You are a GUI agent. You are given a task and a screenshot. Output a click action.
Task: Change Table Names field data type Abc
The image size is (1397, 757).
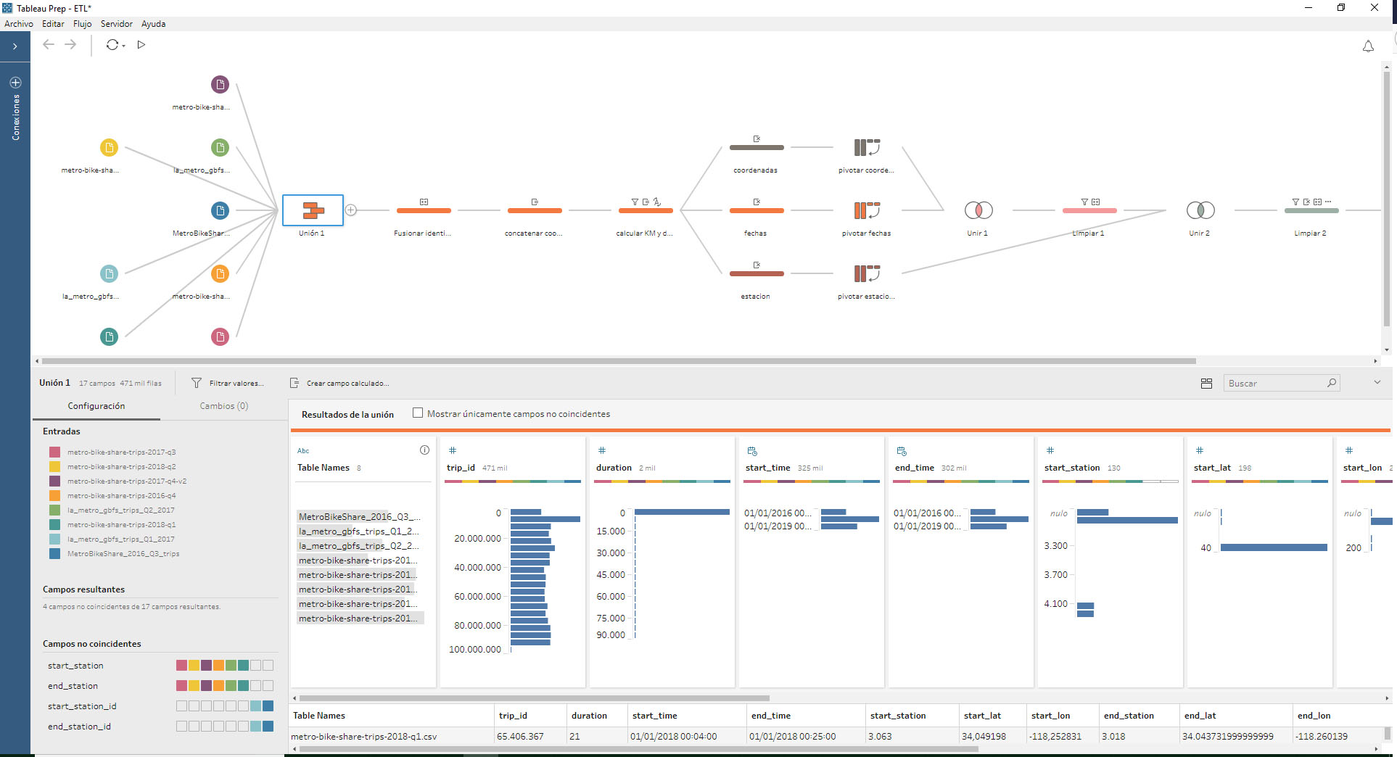click(x=303, y=451)
